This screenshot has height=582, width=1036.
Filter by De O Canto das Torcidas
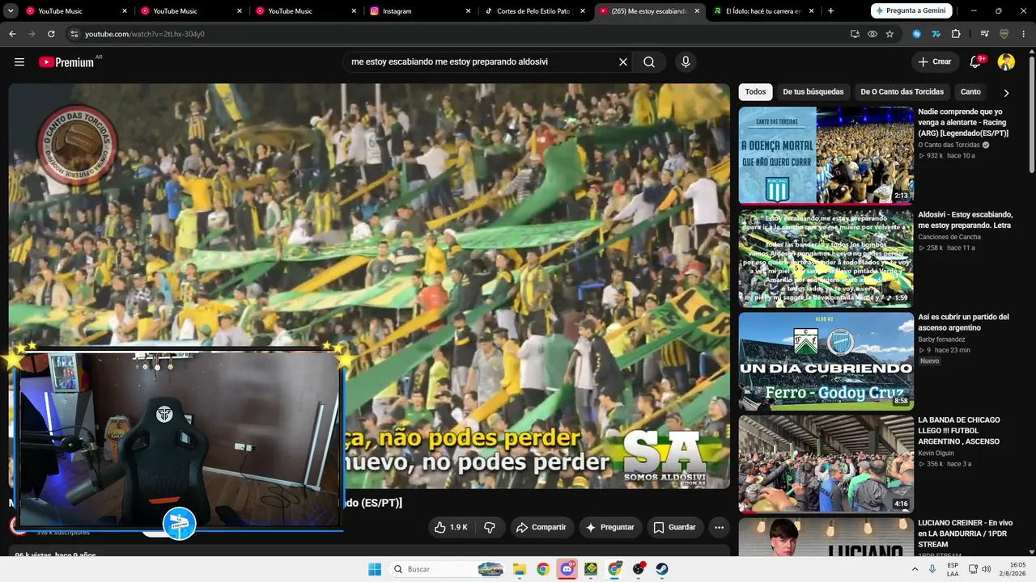tap(902, 92)
